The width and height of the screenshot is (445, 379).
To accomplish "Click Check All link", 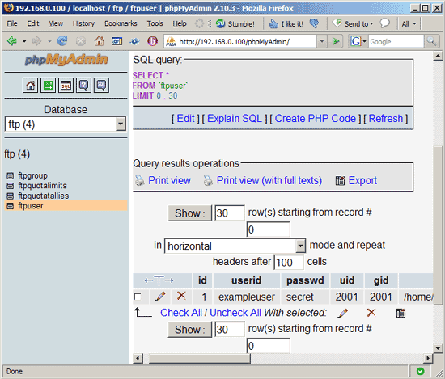I will coord(181,313).
